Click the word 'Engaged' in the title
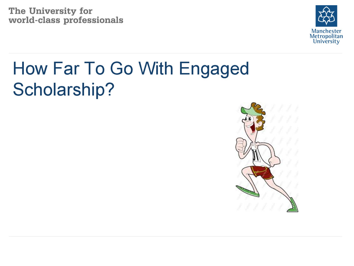 click(x=214, y=69)
